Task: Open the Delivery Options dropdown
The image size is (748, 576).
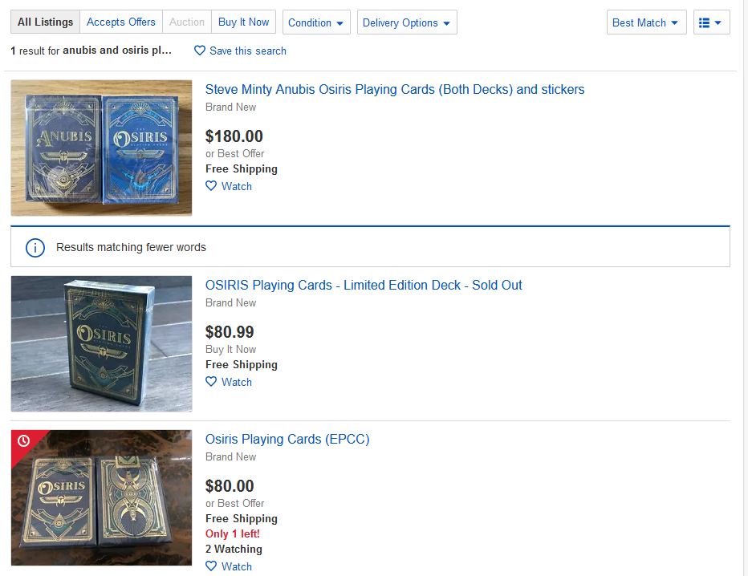Action: click(x=406, y=22)
